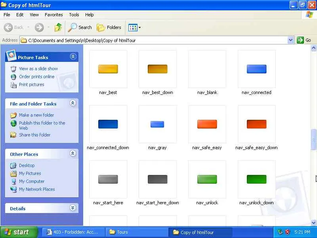Click the Start button
The height and width of the screenshot is (238, 317).
tap(19, 232)
